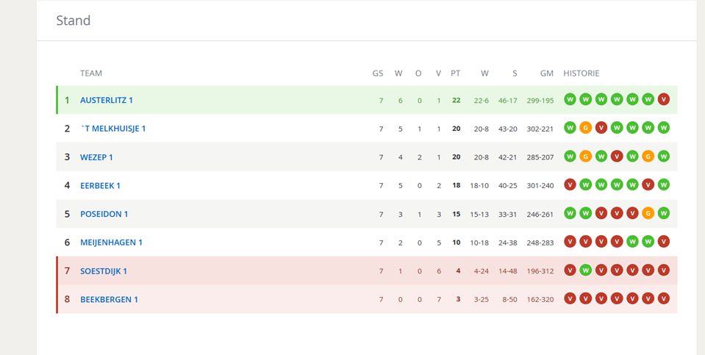This screenshot has width=705, height=355.
Task: Click the green W badge in Soestdijk 1 history
Action: pyautogui.click(x=585, y=270)
